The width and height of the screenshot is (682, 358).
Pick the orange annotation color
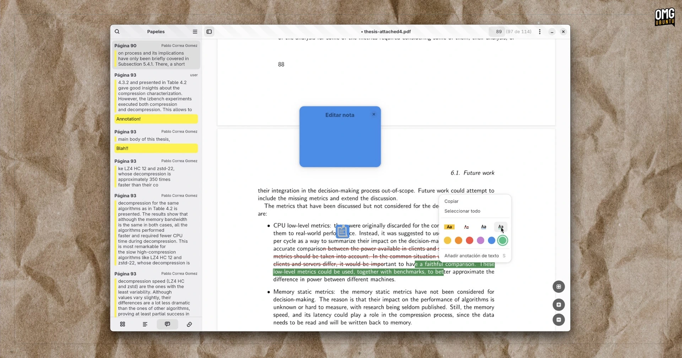(459, 240)
